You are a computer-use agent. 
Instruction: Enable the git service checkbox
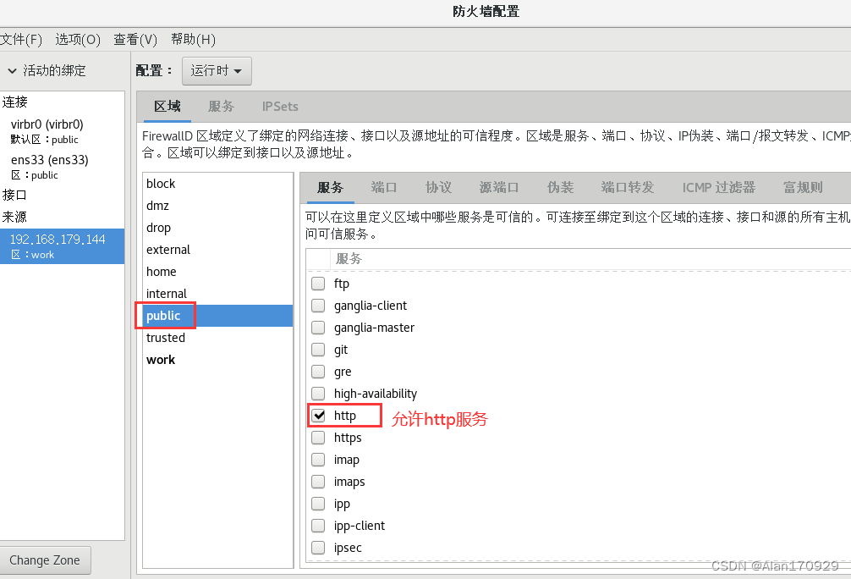pyautogui.click(x=318, y=350)
